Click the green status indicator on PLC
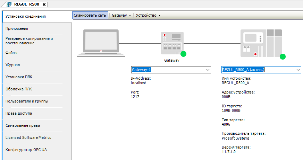 283,56
